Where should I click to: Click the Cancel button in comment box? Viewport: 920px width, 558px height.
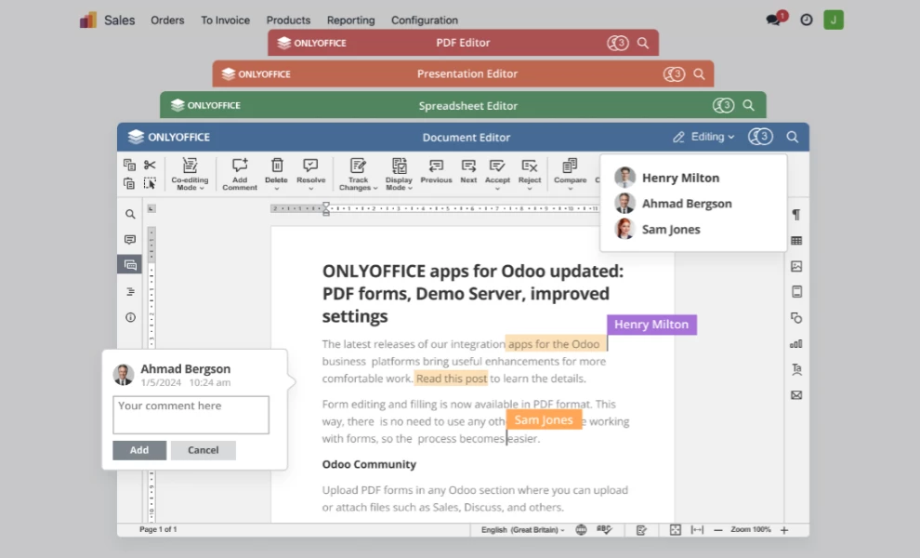203,450
